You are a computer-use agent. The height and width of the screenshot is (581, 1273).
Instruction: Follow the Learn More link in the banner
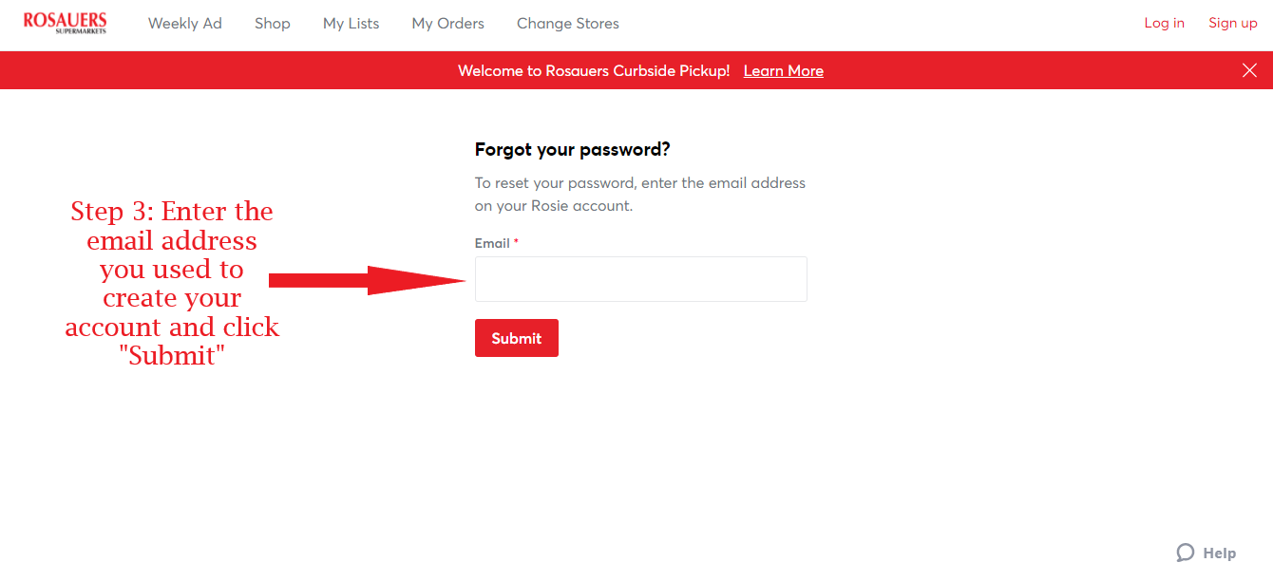tap(783, 71)
